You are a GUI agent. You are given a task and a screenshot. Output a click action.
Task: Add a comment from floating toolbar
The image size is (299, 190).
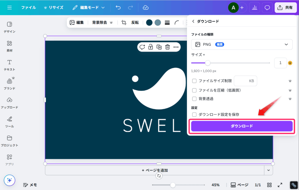[142, 47]
